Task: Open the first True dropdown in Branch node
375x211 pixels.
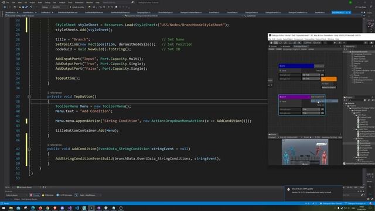Action: pyautogui.click(x=311, y=110)
